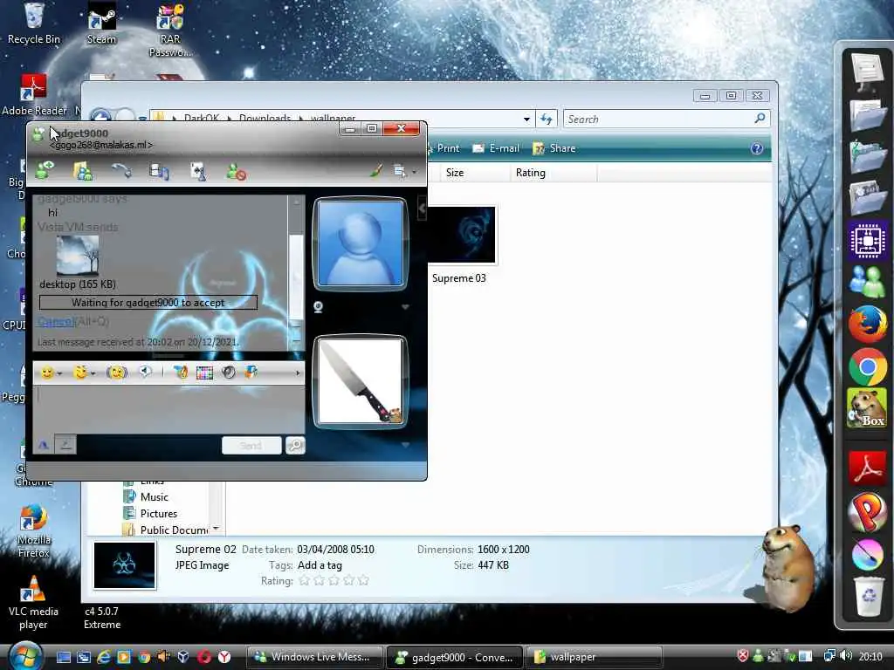Open the background picker flame icon
The image size is (894, 670).
[181, 373]
